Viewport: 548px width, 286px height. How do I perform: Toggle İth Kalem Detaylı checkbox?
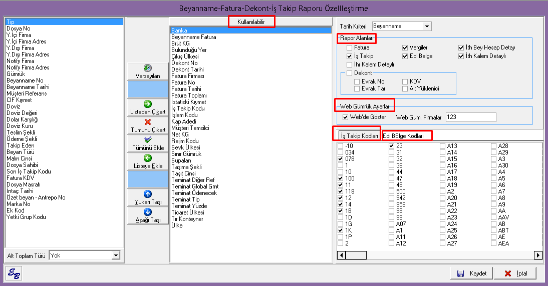[x=461, y=56]
